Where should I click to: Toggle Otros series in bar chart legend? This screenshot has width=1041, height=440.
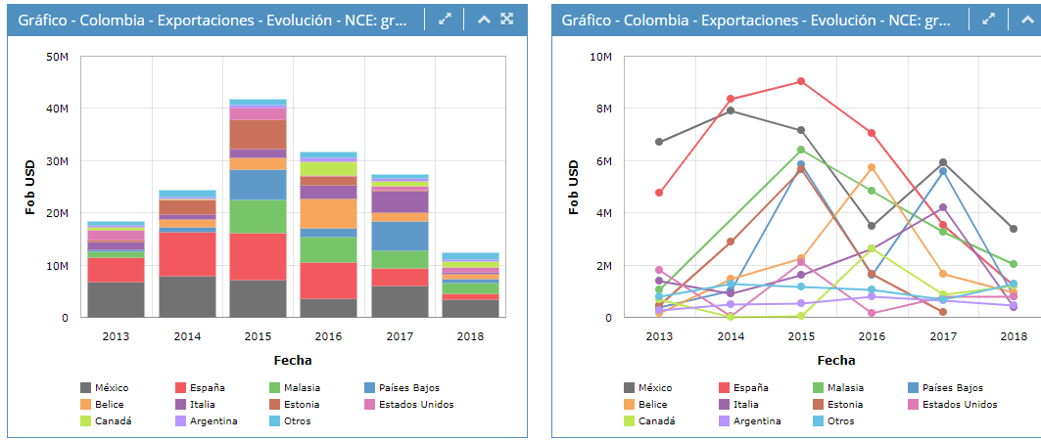(296, 420)
